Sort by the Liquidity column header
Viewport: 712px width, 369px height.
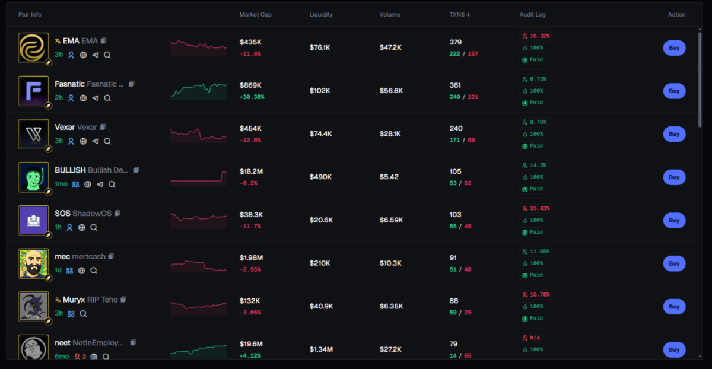pyautogui.click(x=321, y=15)
